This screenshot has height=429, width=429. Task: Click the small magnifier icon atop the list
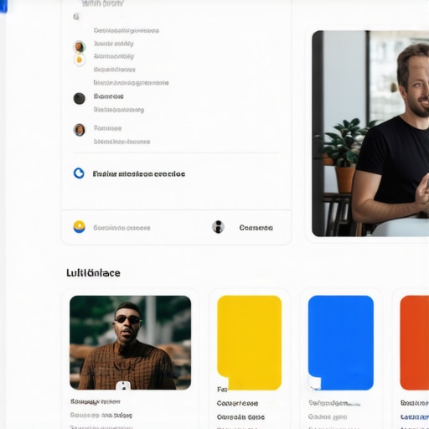coord(76,17)
